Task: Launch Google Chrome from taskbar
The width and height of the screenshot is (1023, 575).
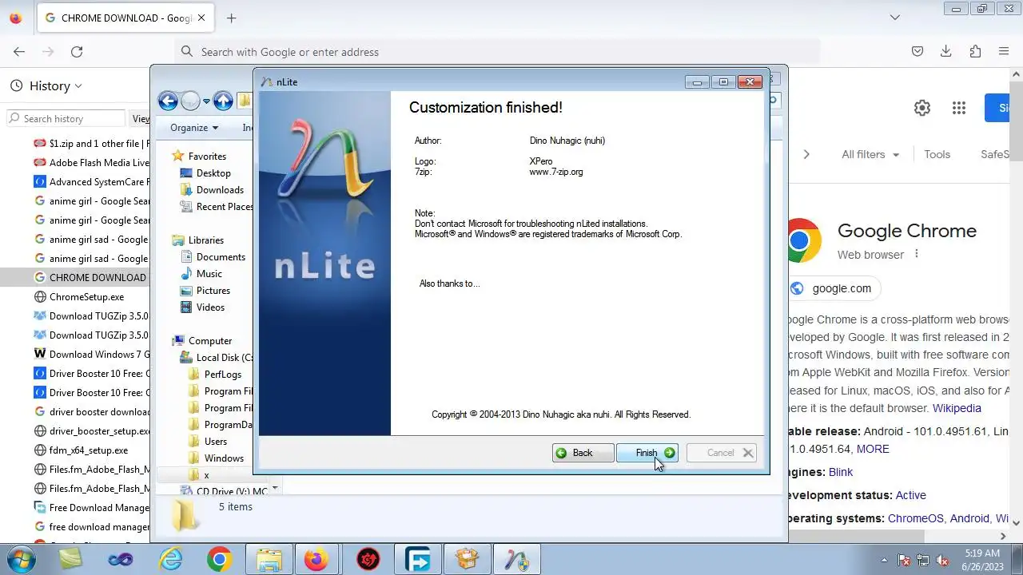Action: [x=220, y=559]
